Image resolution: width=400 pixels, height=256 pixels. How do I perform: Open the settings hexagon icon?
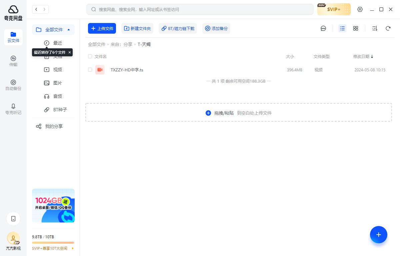tap(360, 9)
